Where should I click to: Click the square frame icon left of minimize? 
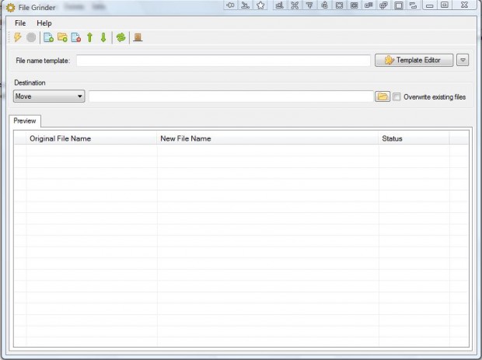pos(399,5)
